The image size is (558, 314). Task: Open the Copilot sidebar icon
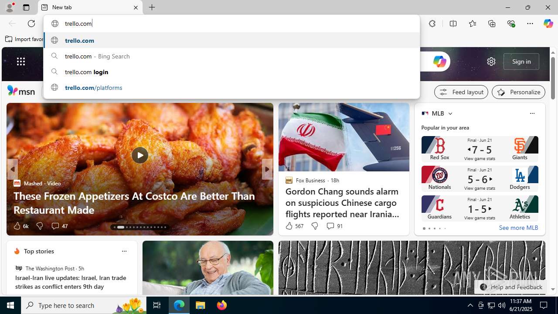[548, 24]
